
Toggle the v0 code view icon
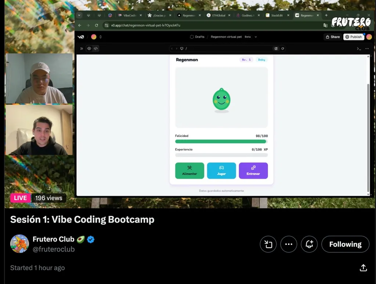[x=96, y=48]
